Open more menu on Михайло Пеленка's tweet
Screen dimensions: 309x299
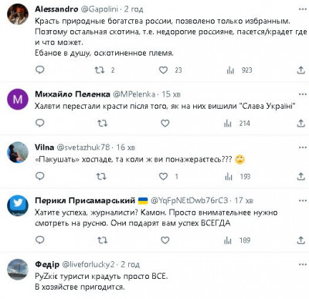tap(303, 94)
